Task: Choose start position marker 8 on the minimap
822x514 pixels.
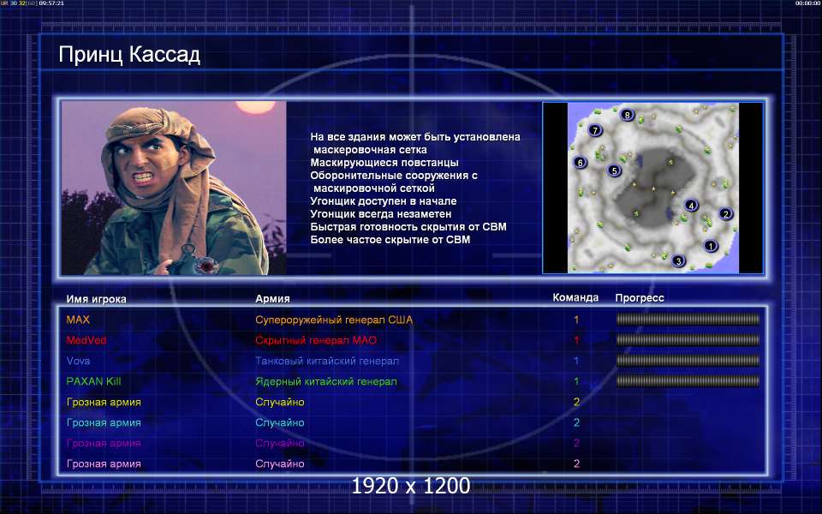Action: 627,115
